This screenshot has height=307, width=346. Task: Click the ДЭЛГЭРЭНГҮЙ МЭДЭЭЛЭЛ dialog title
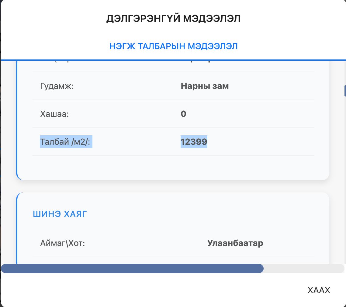pyautogui.click(x=173, y=18)
